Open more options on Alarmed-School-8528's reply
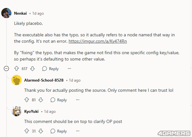Viewport: 192px width, 137px height. tap(78, 100)
